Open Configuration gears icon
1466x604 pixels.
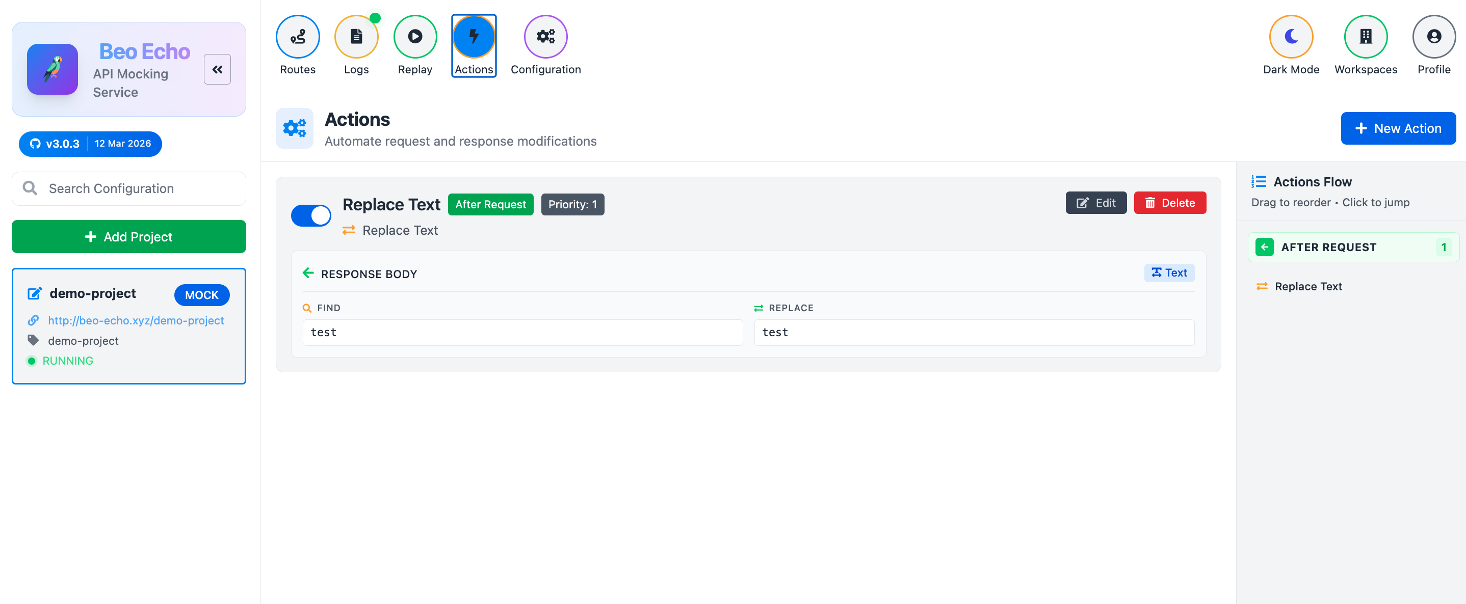(545, 36)
